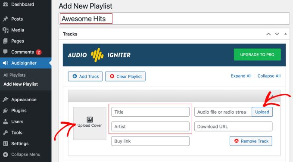Click the Pages document icon
Image resolution: width=293 pixels, height=162 pixels.
tap(6, 41)
